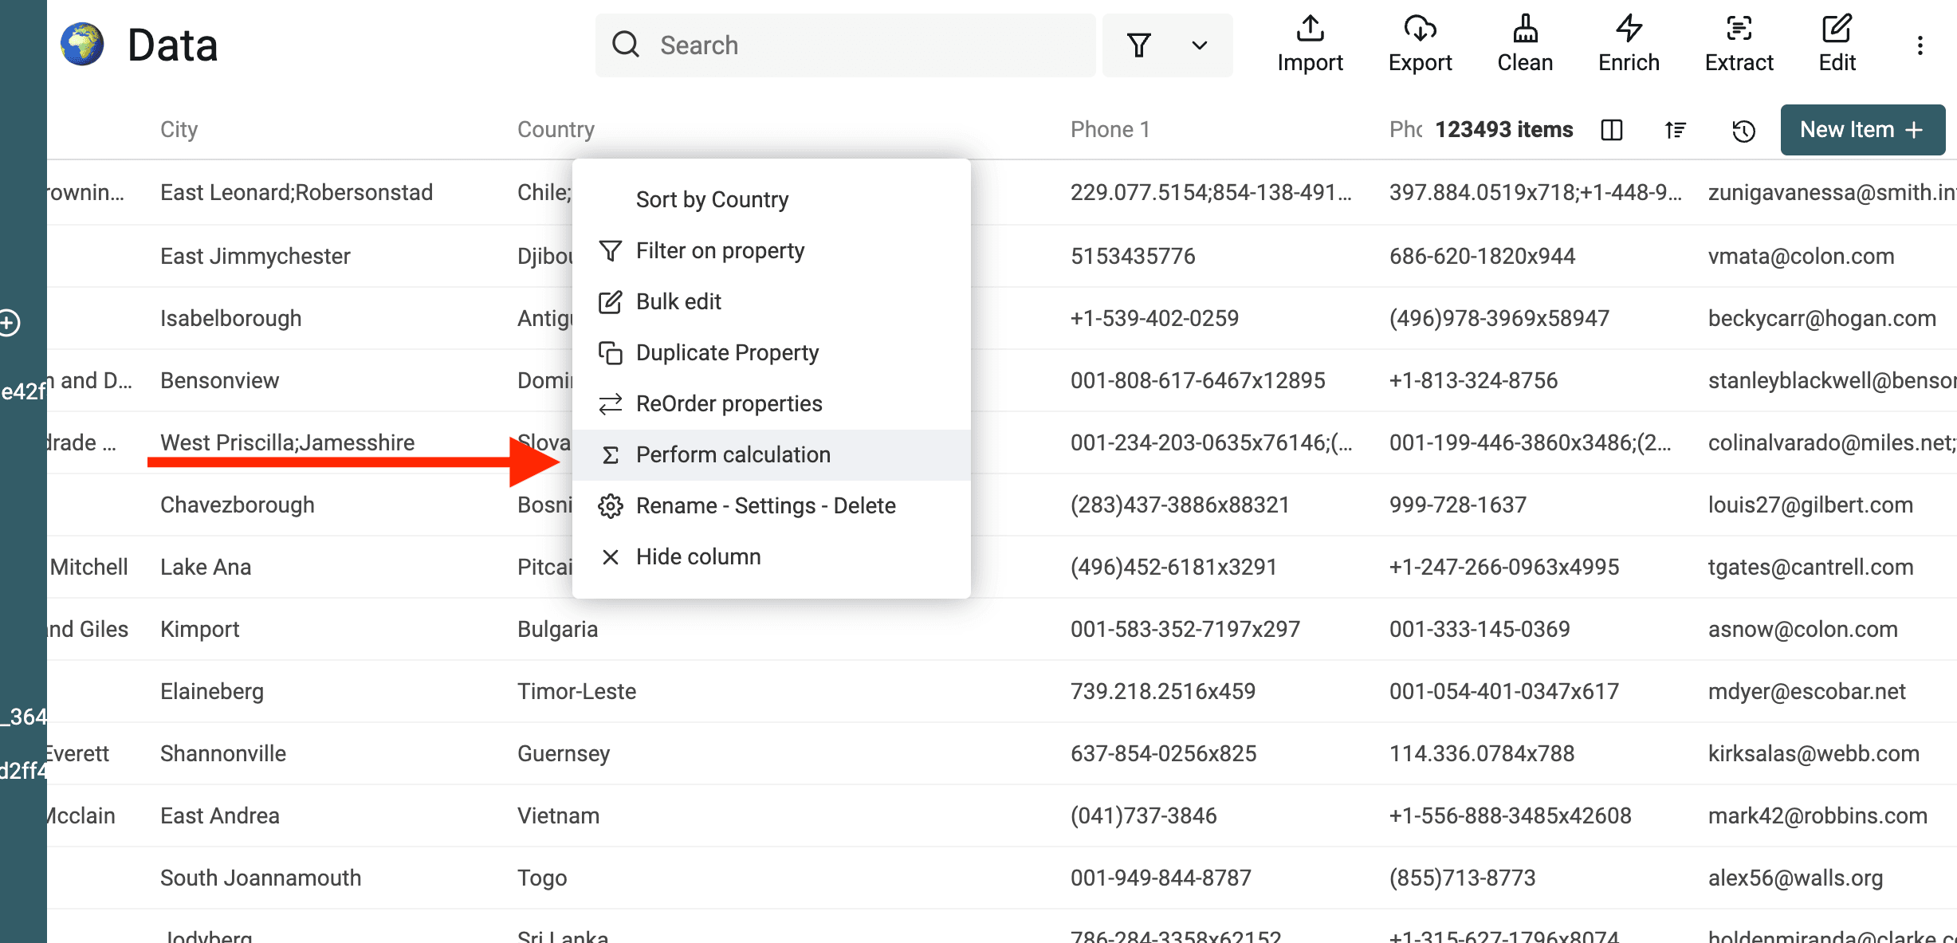Toggle the column layout view icon
The width and height of the screenshot is (1957, 943).
click(x=1611, y=130)
